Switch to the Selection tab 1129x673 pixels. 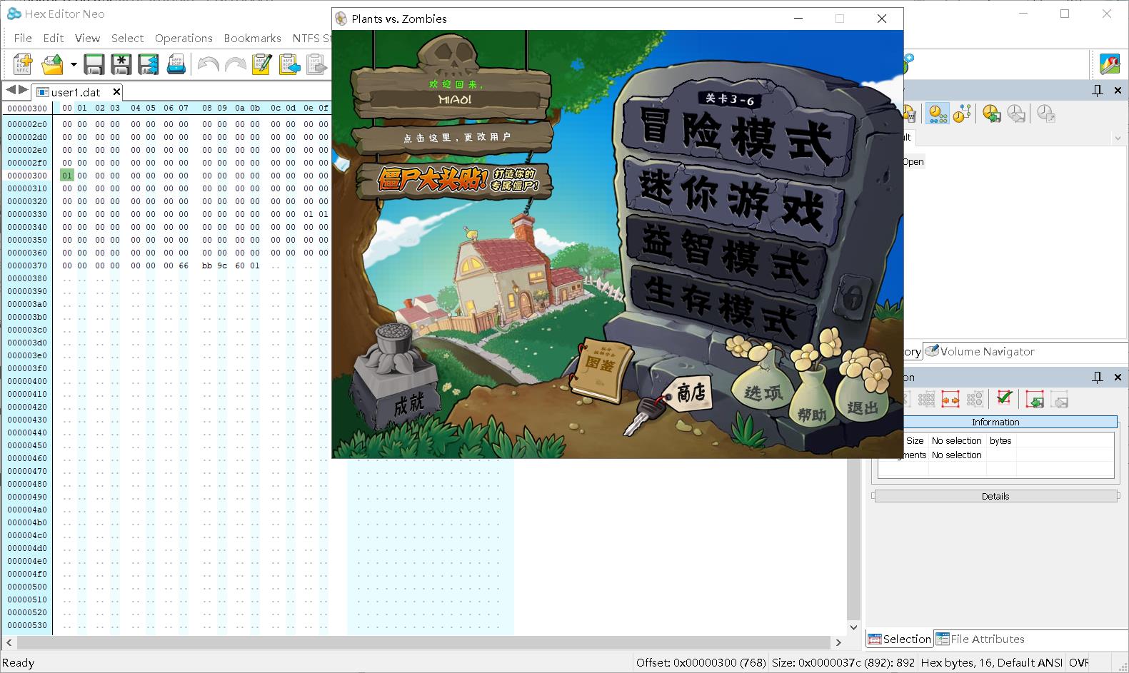[899, 639]
